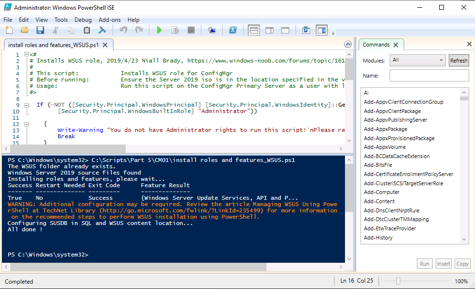Click the Redo arrow icon

pos(139,30)
